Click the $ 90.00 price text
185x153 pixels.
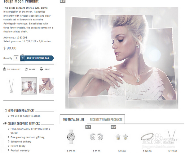click(10, 48)
